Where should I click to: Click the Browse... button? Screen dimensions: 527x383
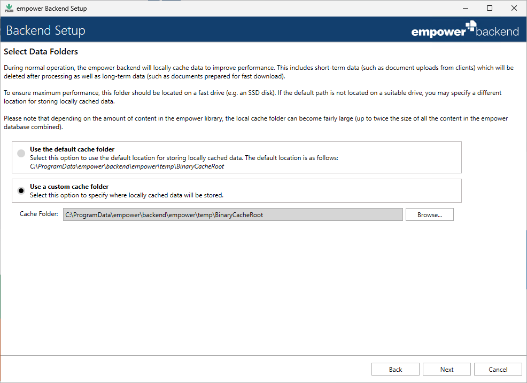(x=430, y=214)
